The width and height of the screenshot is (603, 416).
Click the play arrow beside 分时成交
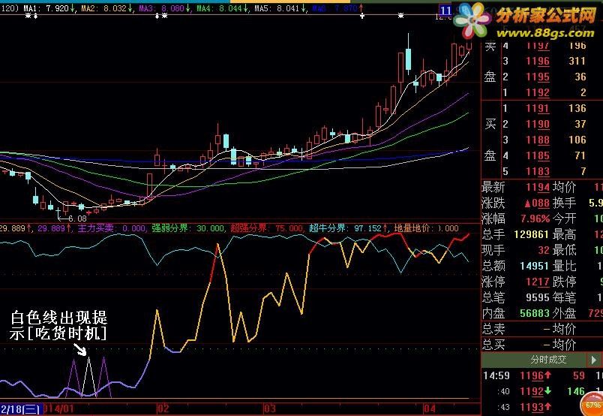point(594,360)
